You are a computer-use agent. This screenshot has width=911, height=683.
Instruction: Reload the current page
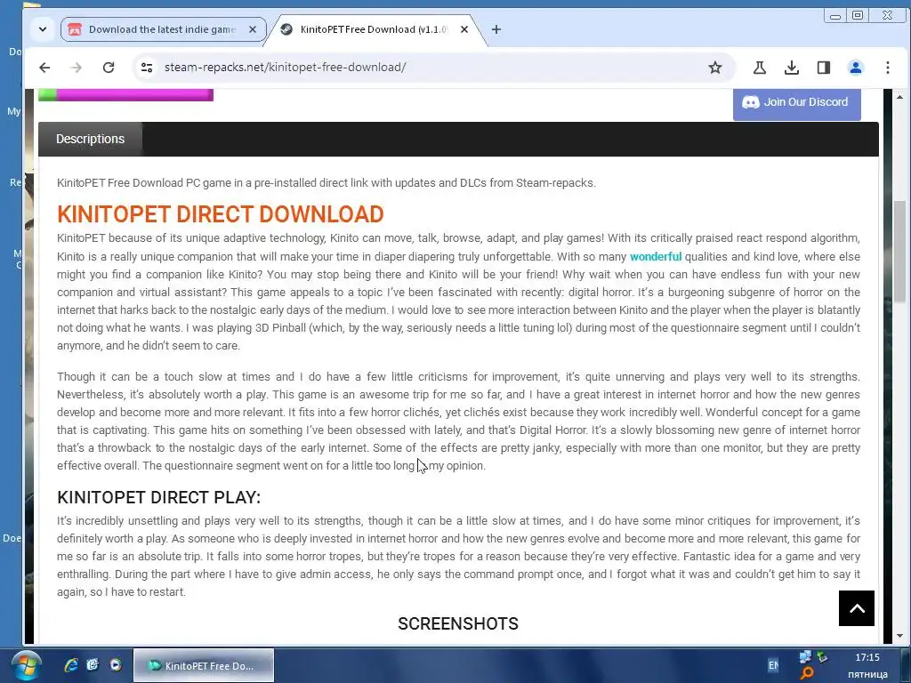[109, 68]
